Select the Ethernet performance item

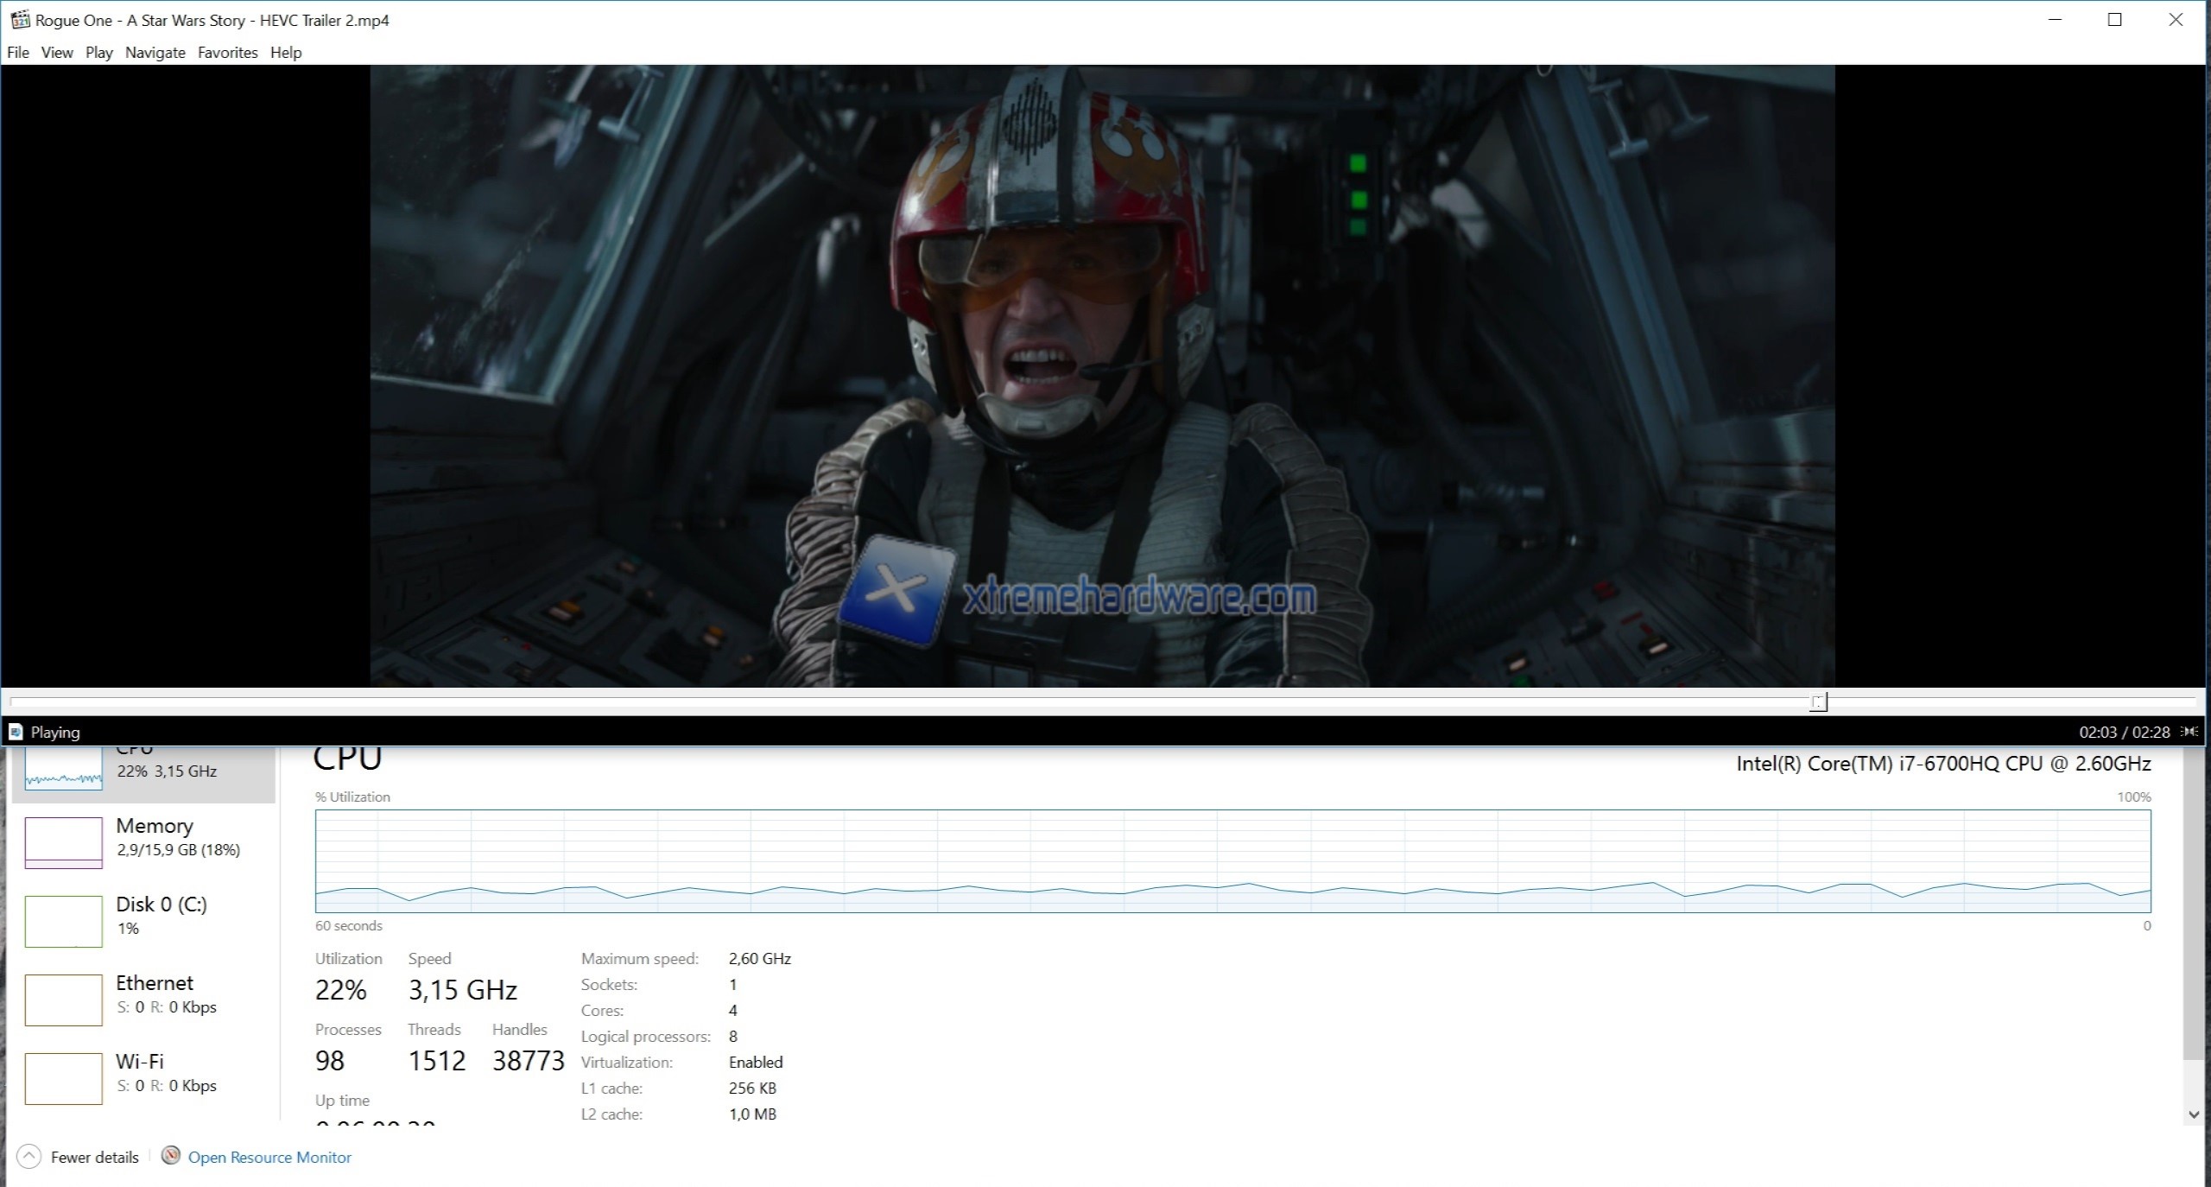point(154,993)
